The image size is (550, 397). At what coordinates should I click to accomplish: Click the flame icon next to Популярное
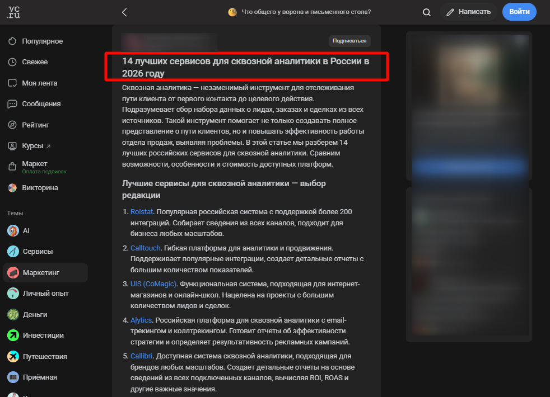[12, 41]
